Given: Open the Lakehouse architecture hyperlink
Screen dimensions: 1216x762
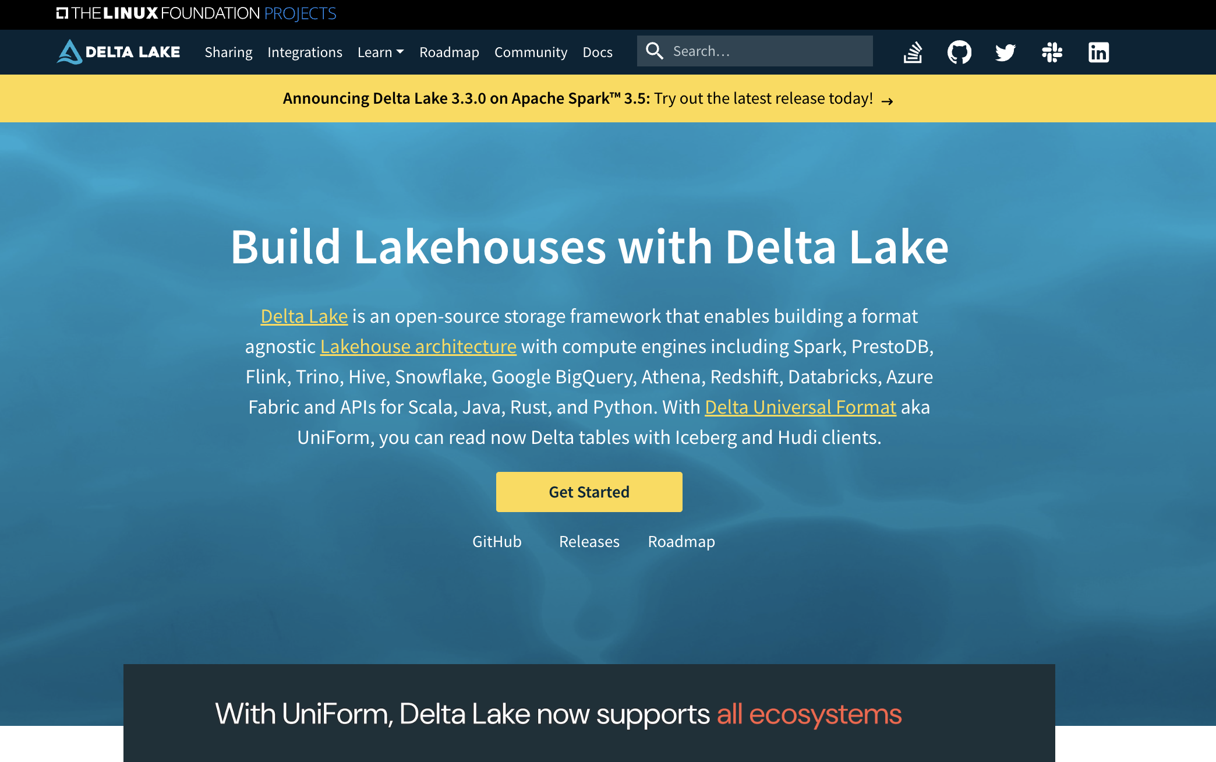Looking at the screenshot, I should (418, 346).
